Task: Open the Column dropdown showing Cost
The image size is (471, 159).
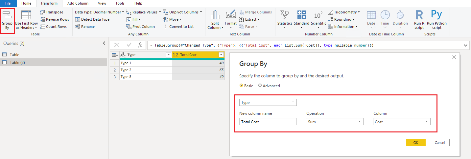Action: [402, 122]
